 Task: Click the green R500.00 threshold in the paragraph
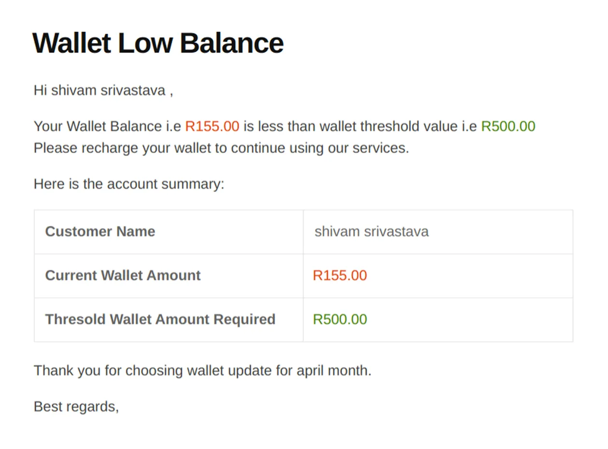coord(508,126)
